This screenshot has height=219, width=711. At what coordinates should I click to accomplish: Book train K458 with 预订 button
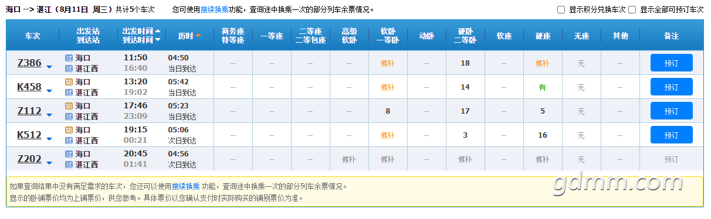coord(671,87)
